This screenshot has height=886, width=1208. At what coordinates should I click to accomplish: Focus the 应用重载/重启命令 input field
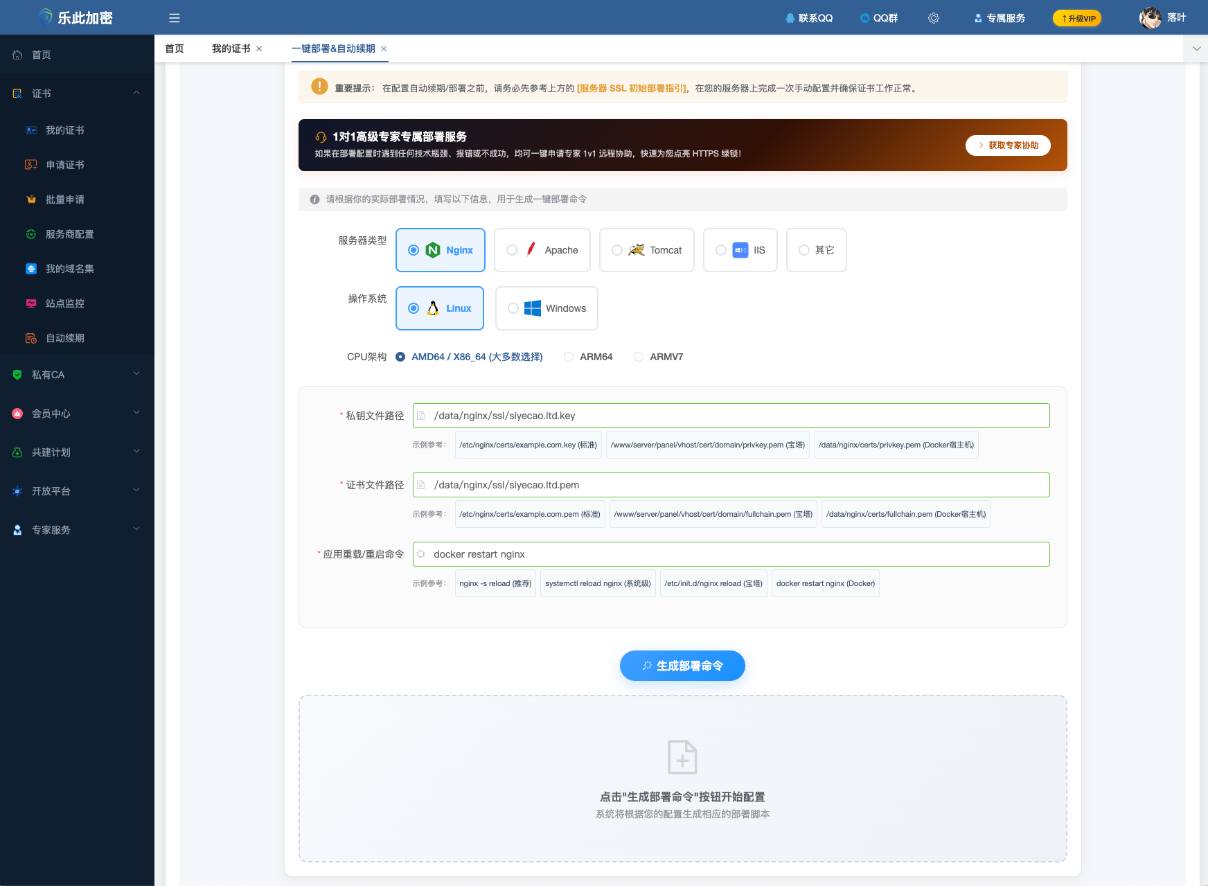pyautogui.click(x=731, y=554)
